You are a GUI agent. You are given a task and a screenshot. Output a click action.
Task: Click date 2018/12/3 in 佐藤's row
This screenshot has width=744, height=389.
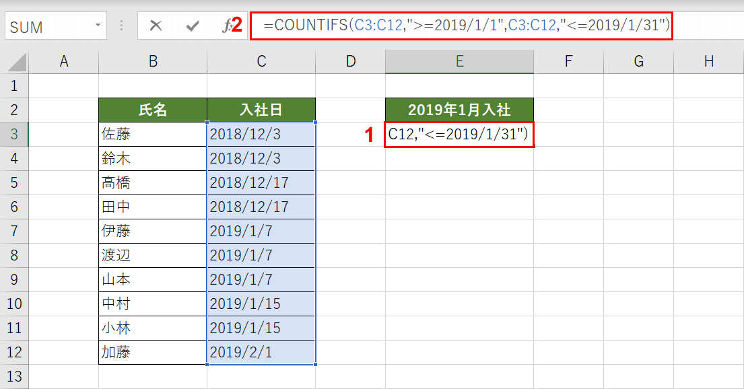(261, 134)
